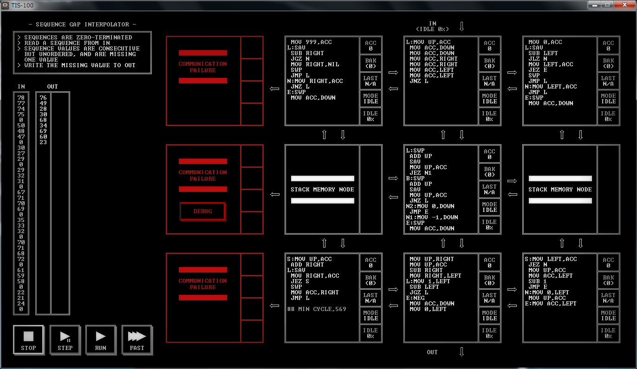The width and height of the screenshot is (637, 369).
Task: Minimize the TIS-100 window
Action: tap(594, 5)
